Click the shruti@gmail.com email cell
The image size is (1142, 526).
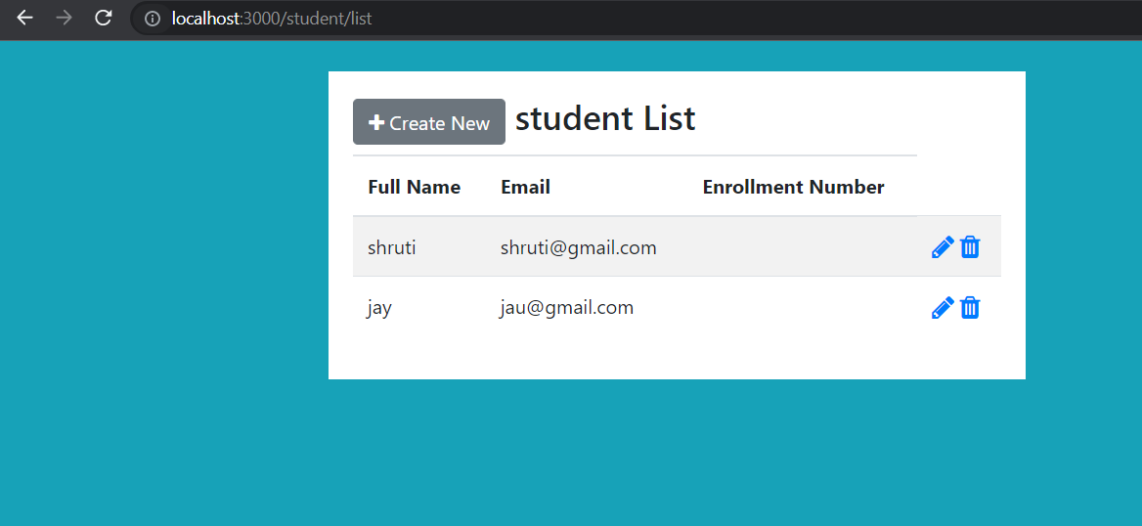[x=578, y=247]
